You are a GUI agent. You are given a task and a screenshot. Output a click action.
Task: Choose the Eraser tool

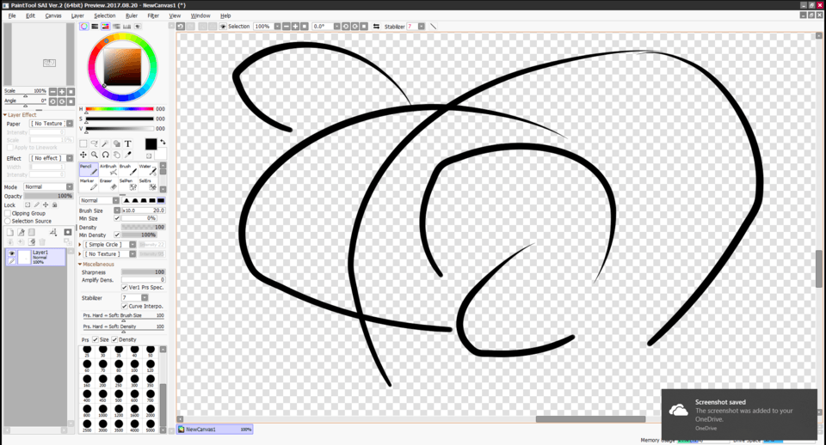pos(106,184)
